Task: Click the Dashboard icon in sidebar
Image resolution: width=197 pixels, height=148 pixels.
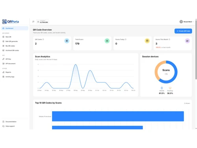Action: point(4,28)
